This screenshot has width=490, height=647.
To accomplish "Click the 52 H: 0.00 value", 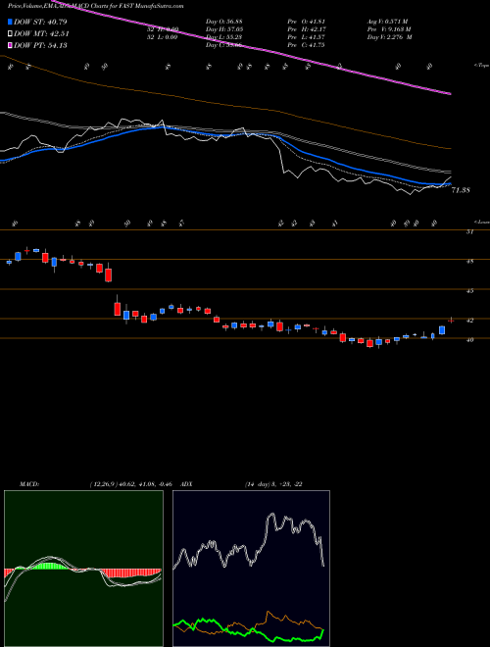I will click(x=162, y=29).
